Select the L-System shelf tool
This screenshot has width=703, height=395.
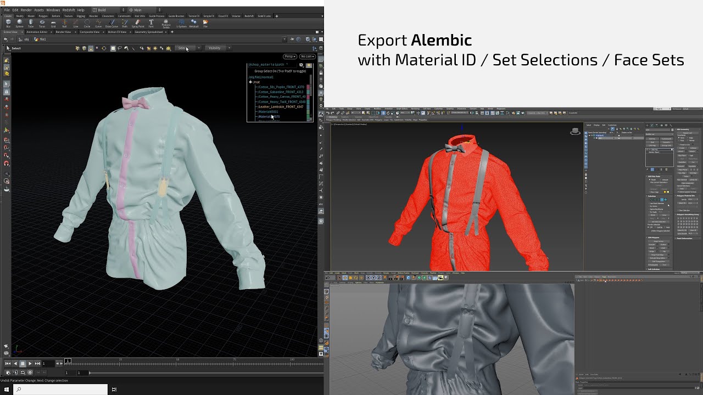pyautogui.click(x=181, y=24)
